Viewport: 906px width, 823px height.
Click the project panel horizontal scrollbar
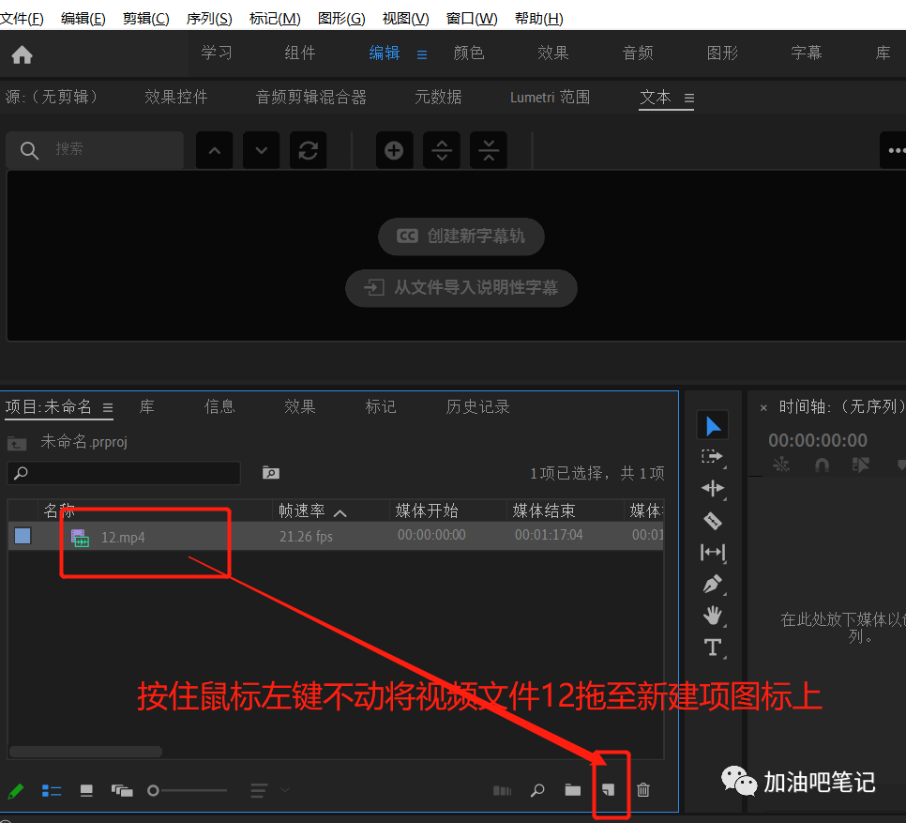point(85,752)
